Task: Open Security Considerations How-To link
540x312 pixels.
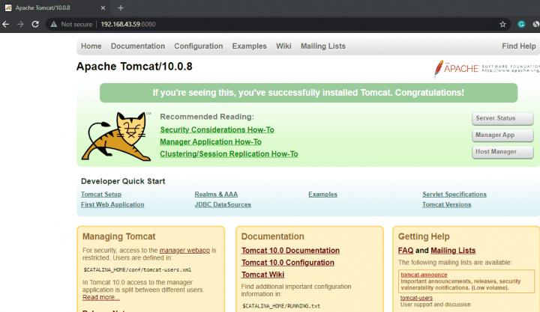Action: coord(217,129)
